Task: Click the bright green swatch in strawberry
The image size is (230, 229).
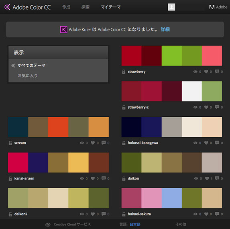Action: [x=172, y=56]
